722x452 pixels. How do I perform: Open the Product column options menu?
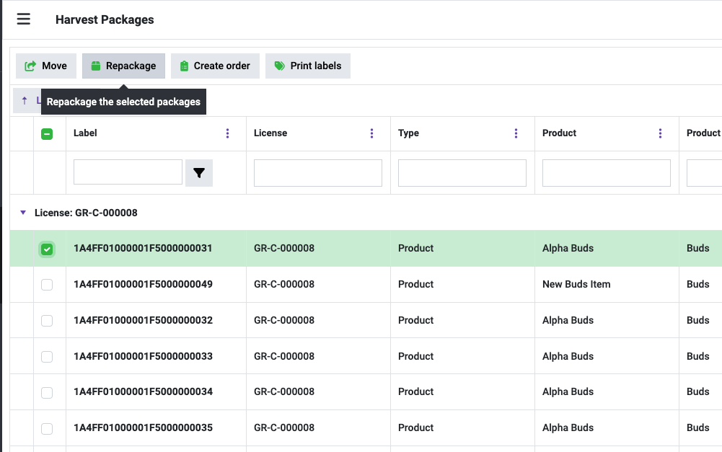point(661,133)
